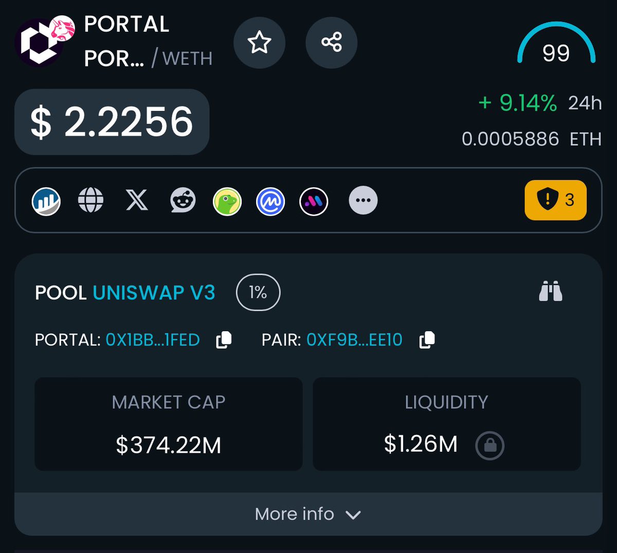Open the purple M logo icon
The image size is (617, 553).
(x=314, y=200)
